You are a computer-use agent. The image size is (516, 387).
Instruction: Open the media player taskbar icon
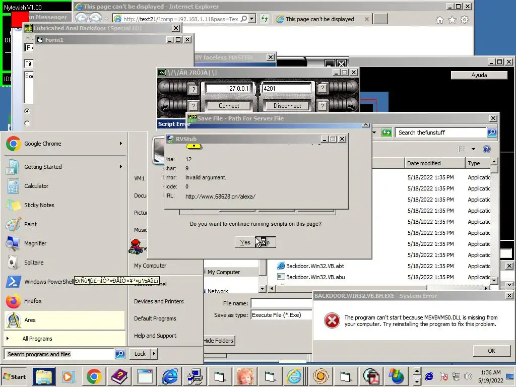pos(68,376)
